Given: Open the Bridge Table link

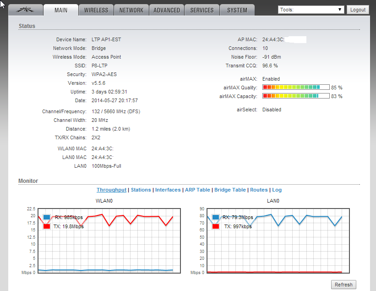Looking at the screenshot, I should coord(230,190).
